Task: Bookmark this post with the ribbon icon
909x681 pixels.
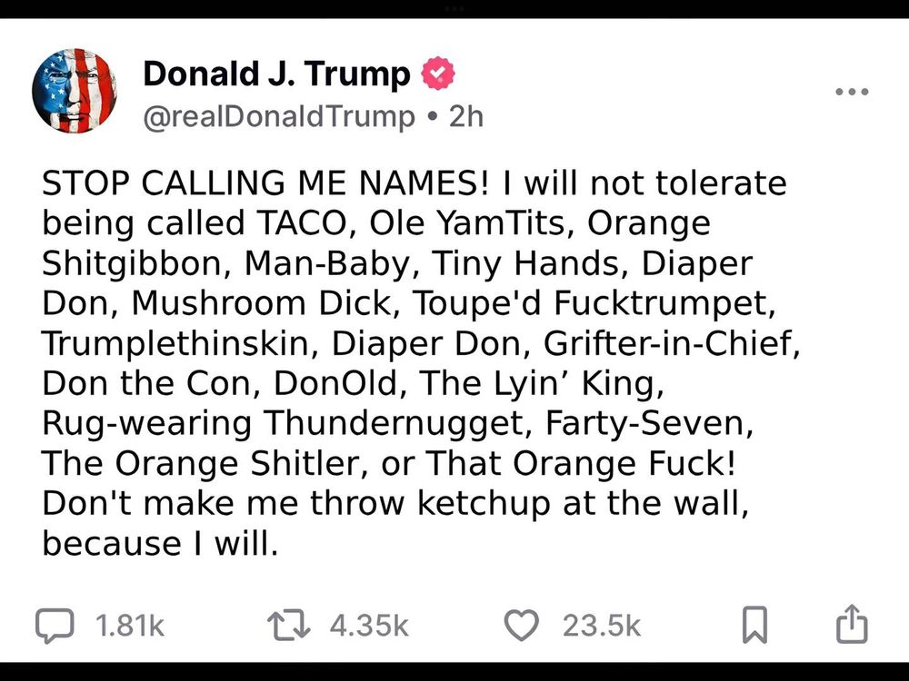Action: 754,625
